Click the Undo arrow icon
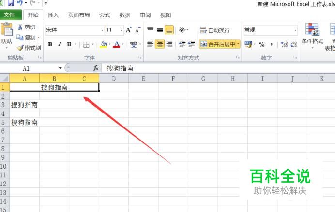This screenshot has width=335, height=212. [20, 3]
